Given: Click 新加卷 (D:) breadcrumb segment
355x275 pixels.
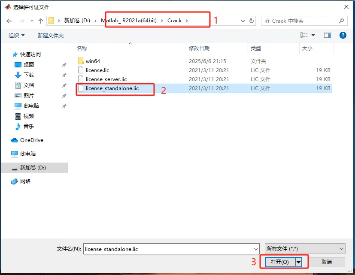Looking at the screenshot, I should [77, 21].
